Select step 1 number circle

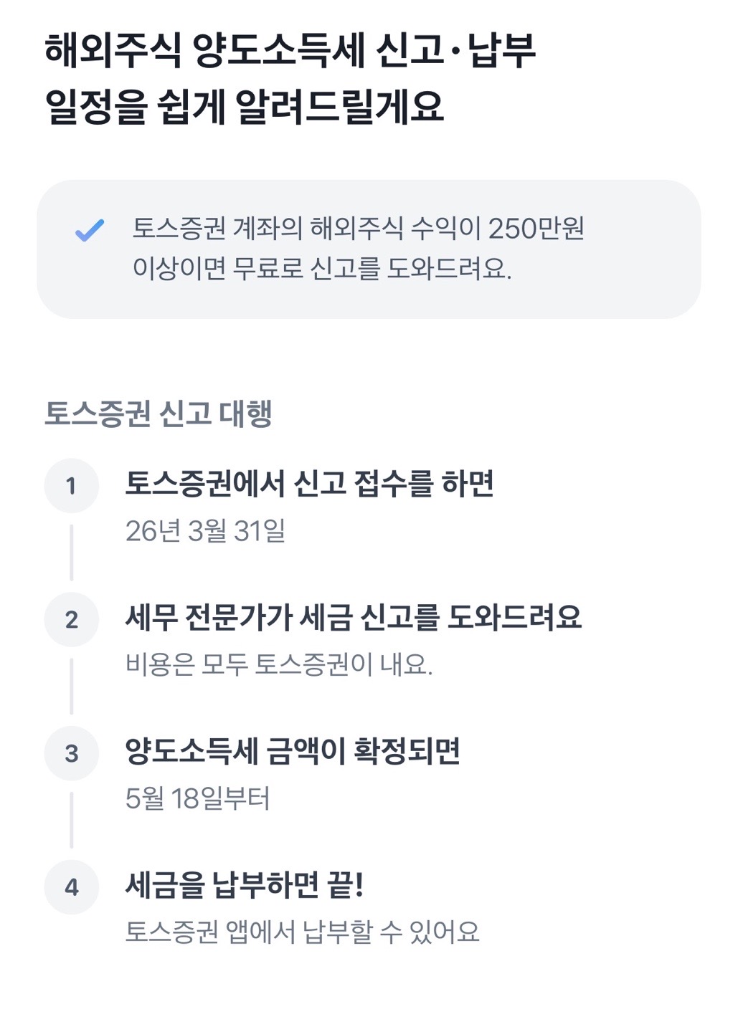[71, 486]
